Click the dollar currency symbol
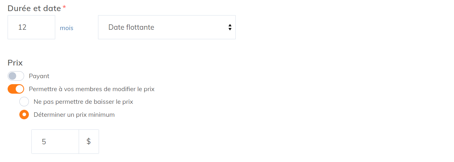This screenshot has height=162, width=454. click(x=89, y=141)
